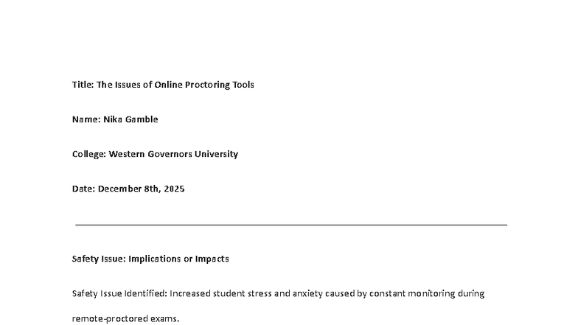Click the year "2025" in the date line

tap(174, 189)
